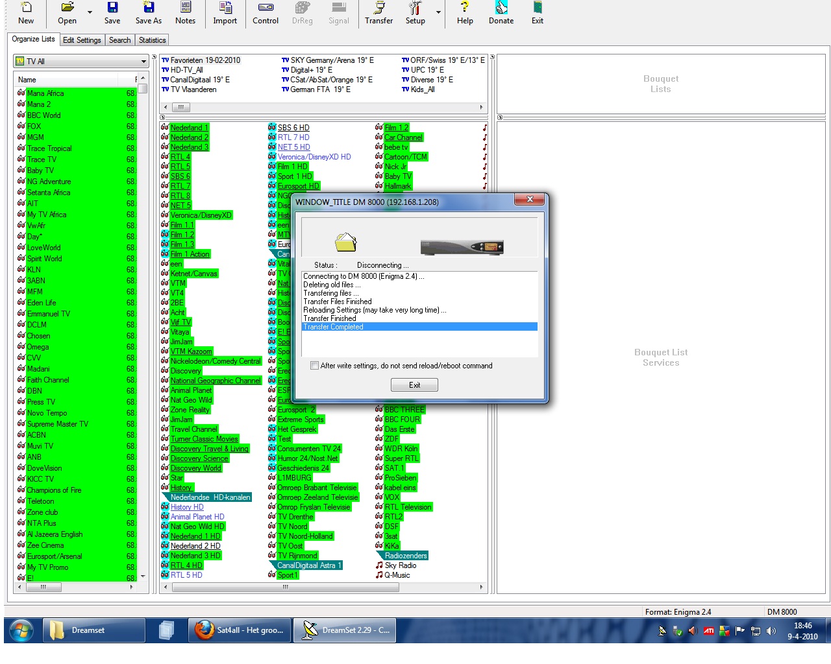The height and width of the screenshot is (664, 831).
Task: Open the Setup tool
Action: [415, 13]
